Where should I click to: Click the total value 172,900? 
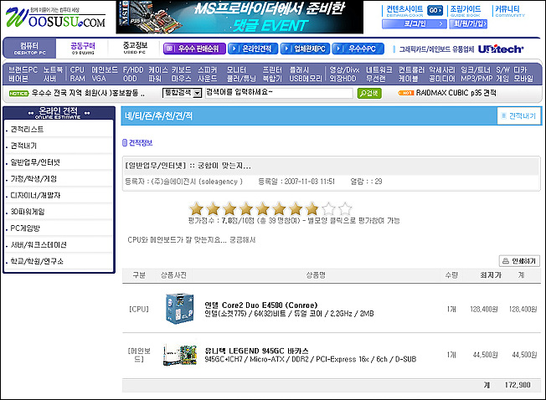pyautogui.click(x=518, y=385)
